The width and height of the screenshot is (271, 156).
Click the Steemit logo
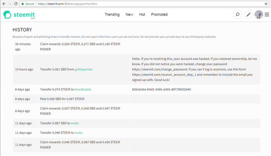(19, 15)
